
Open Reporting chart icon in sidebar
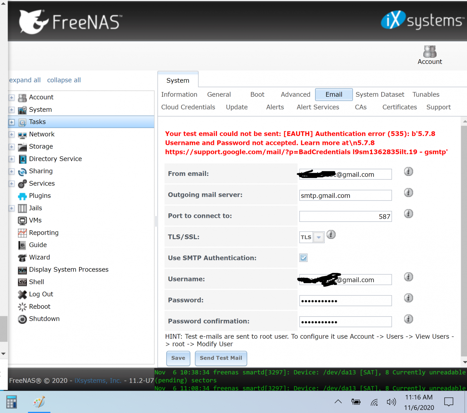tap(22, 233)
